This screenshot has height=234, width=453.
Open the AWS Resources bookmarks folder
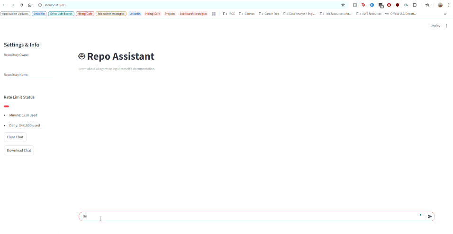369,14
